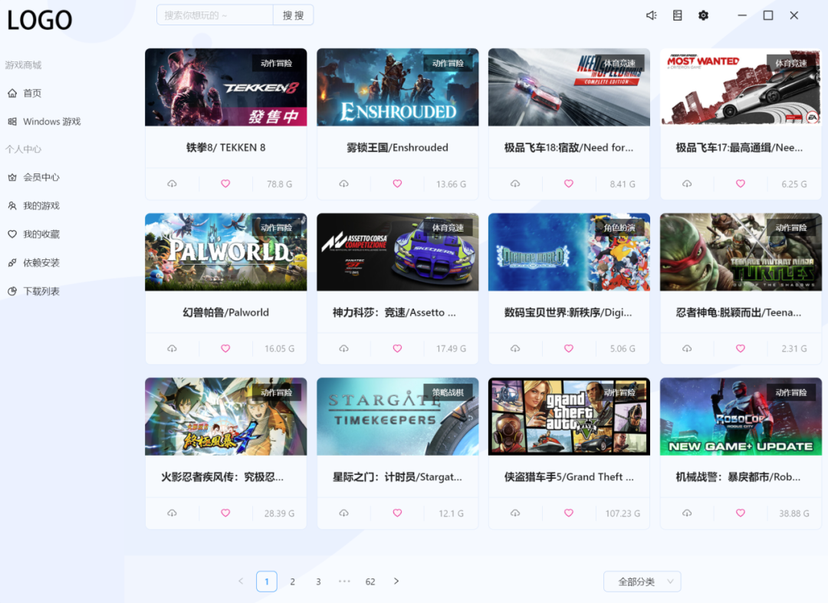Click the library list icon beside the gear
This screenshot has height=603, width=828.
(677, 15)
